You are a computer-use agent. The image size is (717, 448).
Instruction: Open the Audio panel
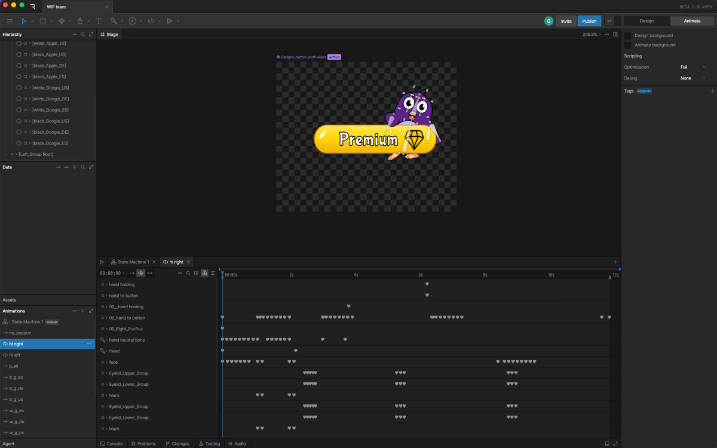point(237,444)
